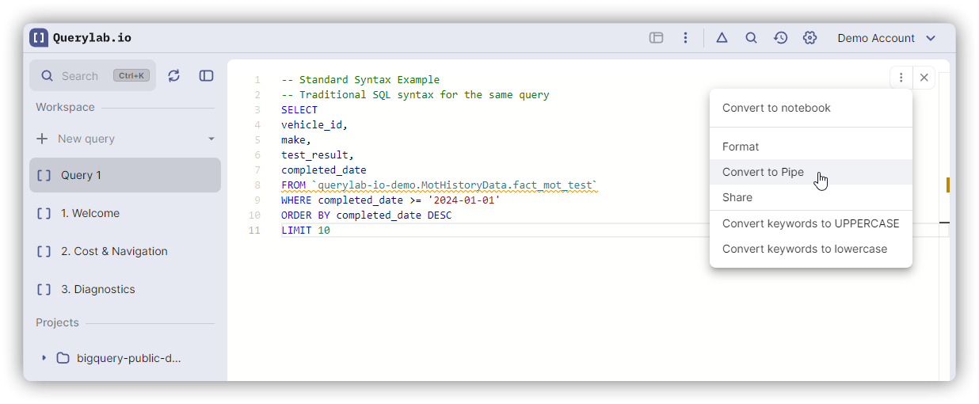Select Convert to notebook
Image resolution: width=979 pixels, height=404 pixels.
(776, 108)
